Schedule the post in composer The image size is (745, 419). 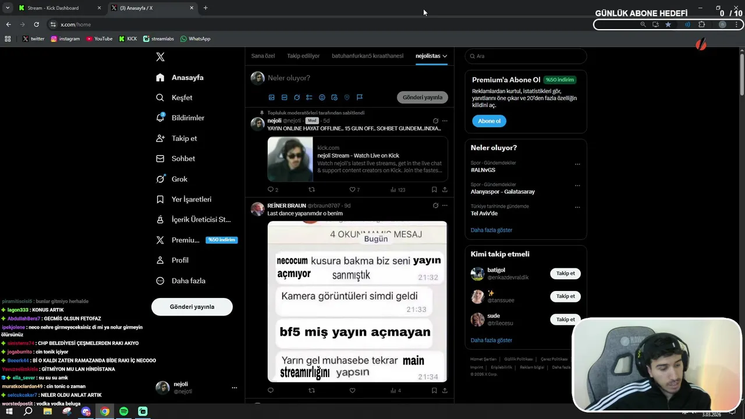click(x=334, y=97)
